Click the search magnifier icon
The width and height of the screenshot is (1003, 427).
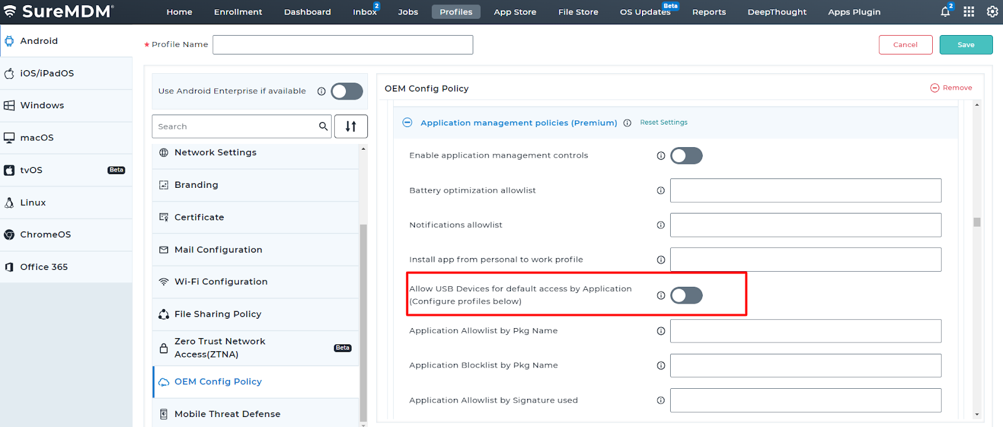tap(323, 126)
